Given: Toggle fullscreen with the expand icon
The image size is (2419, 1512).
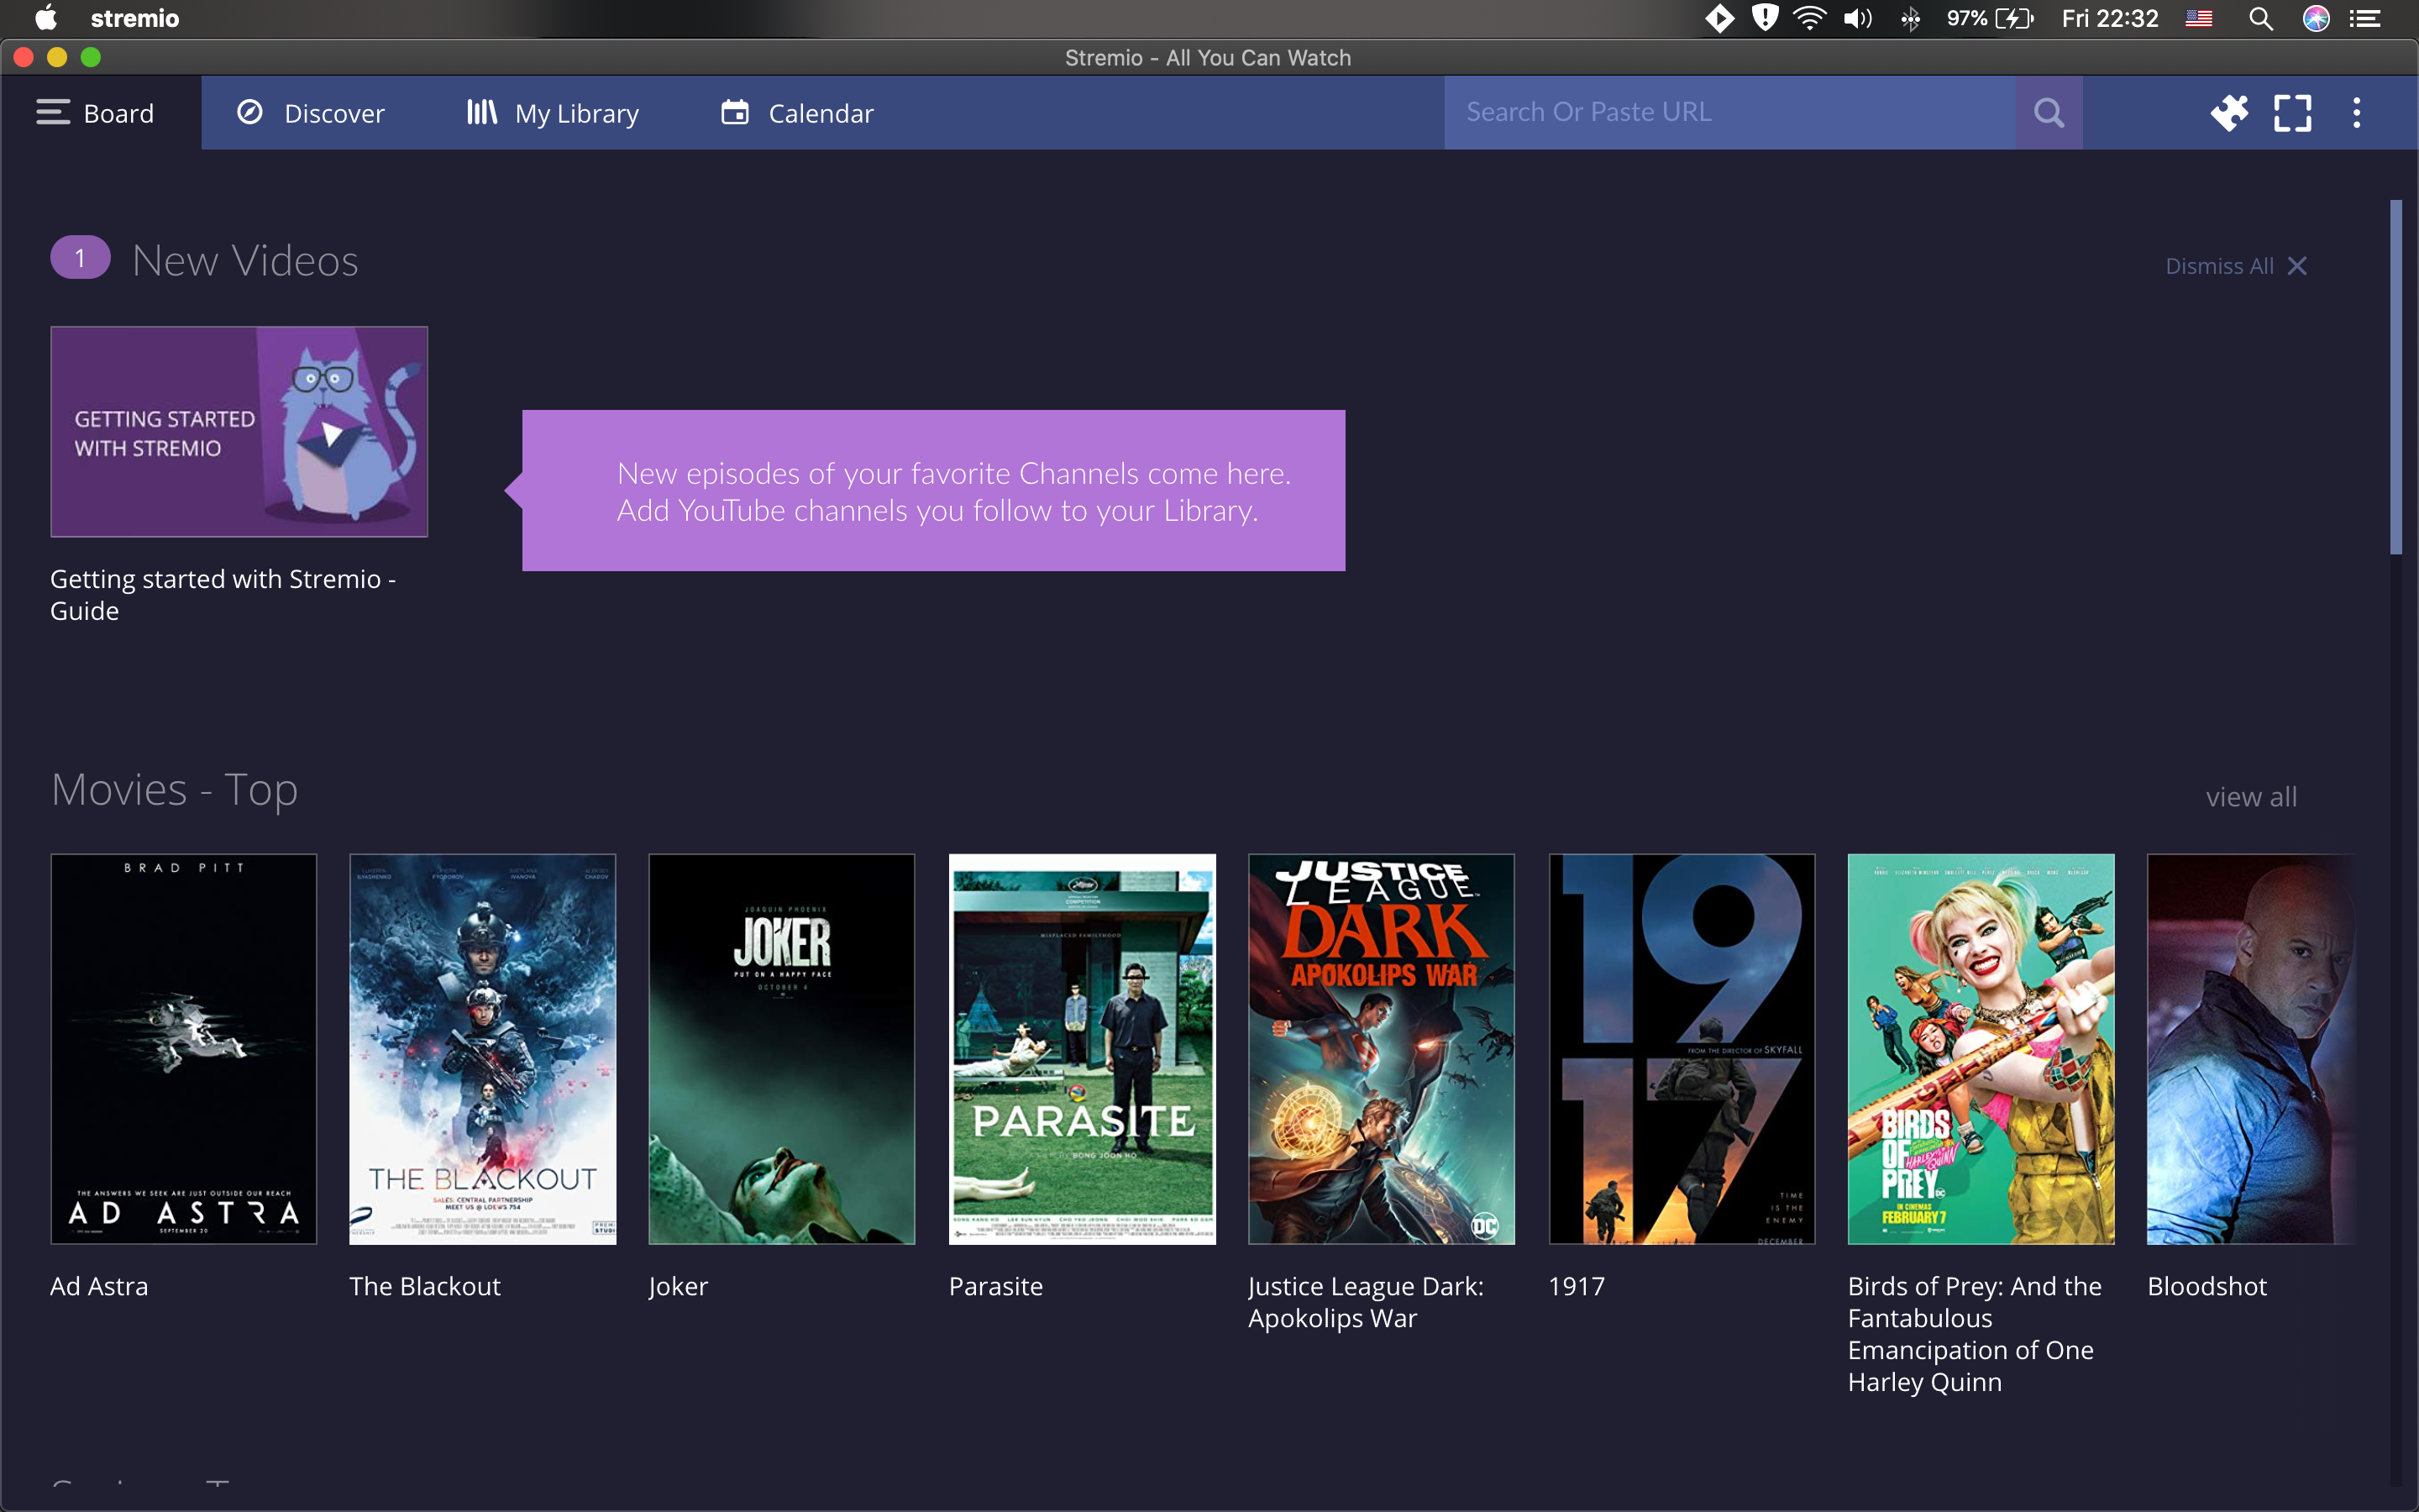Looking at the screenshot, I should [x=2293, y=112].
